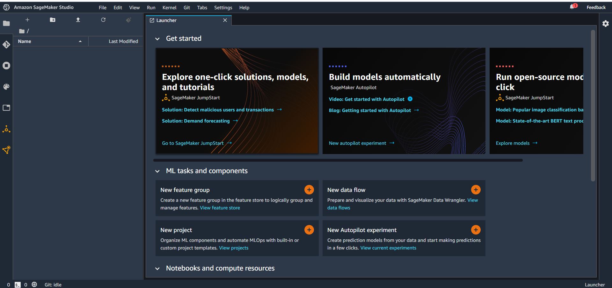This screenshot has width=612, height=288.
Task: Open the Commands palette sidebar icon
Action: coord(6,87)
